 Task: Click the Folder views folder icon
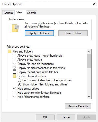[15, 28]
